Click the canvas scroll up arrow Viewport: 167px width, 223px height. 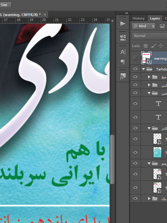tap(112, 21)
